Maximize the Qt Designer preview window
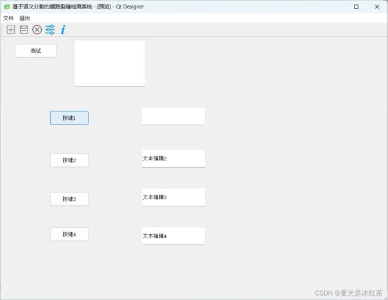Viewport: 388px width, 300px height. tap(356, 7)
